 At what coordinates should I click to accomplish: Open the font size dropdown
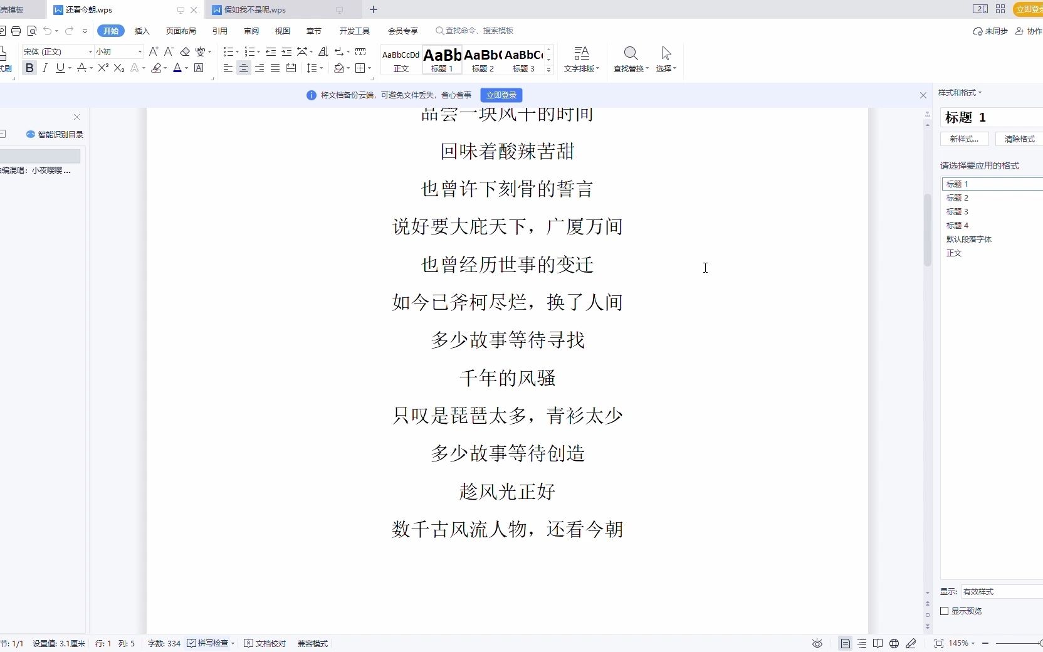[x=140, y=51]
